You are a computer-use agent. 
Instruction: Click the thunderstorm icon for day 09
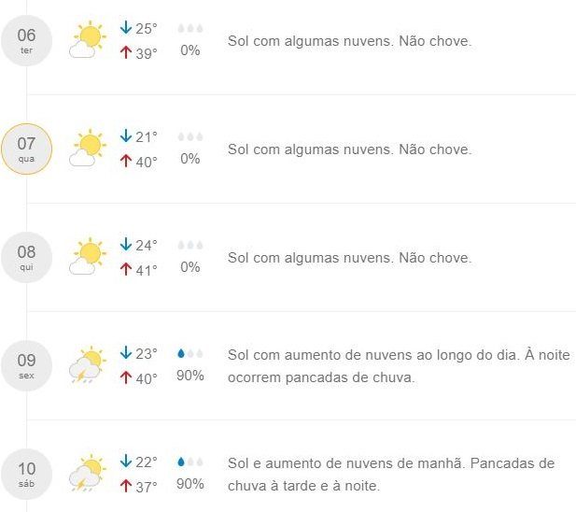88,364
